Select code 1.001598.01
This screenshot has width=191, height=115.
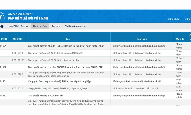(x=18, y=74)
